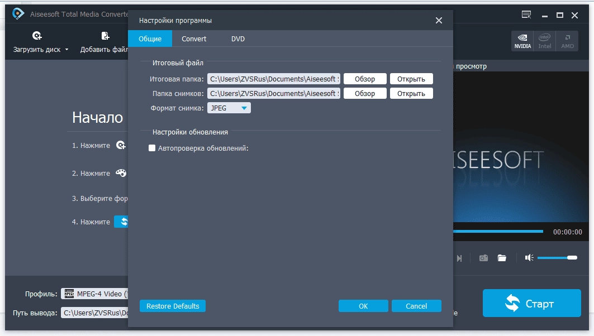Screen dimensions: 594x336
Task: Maximize the main application window
Action: pos(559,15)
